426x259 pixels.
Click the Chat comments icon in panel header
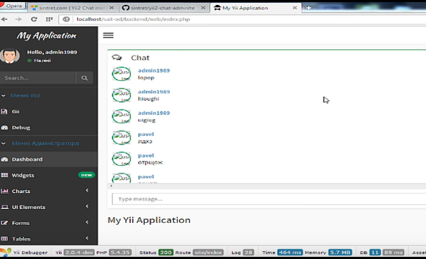point(117,58)
